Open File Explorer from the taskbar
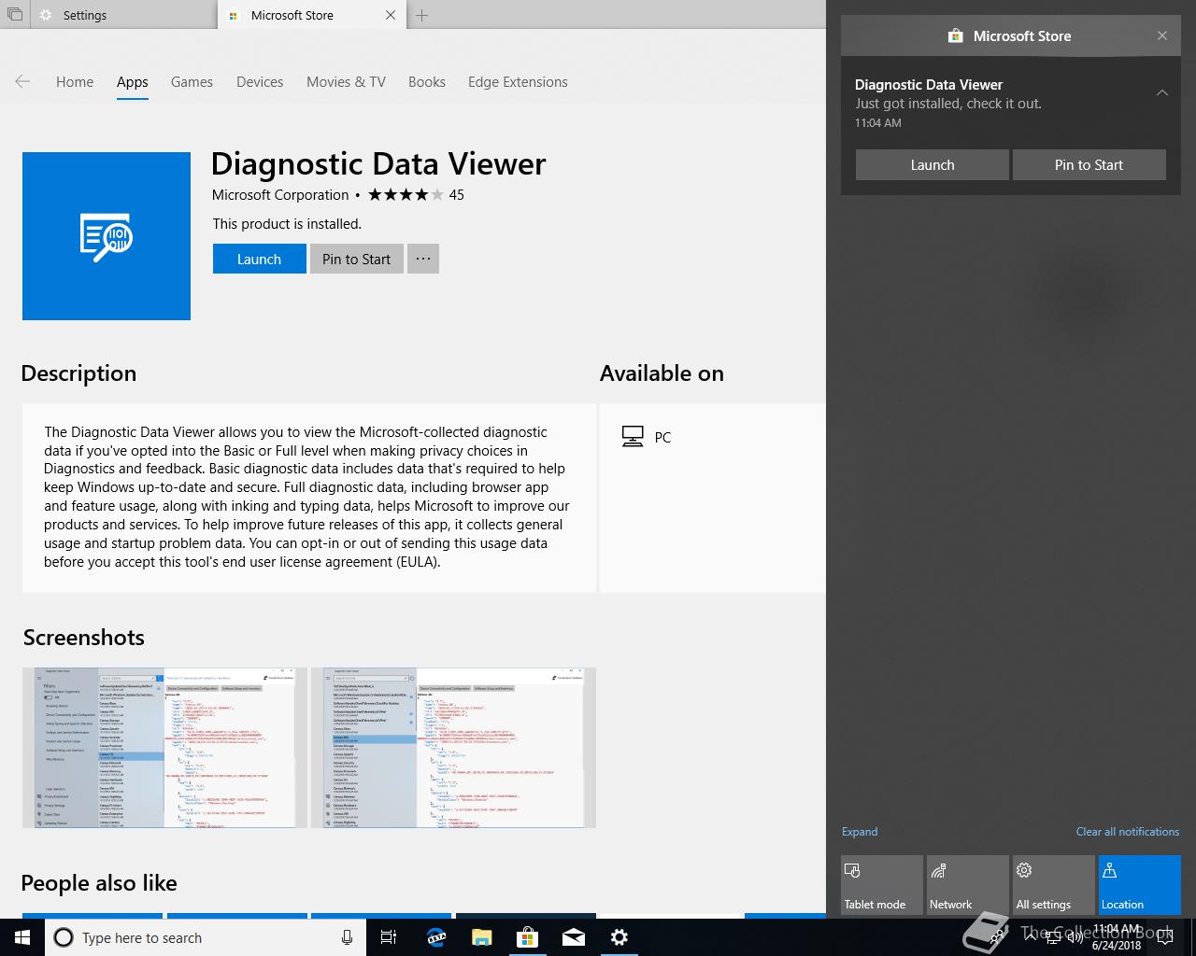This screenshot has width=1196, height=956. 481,937
